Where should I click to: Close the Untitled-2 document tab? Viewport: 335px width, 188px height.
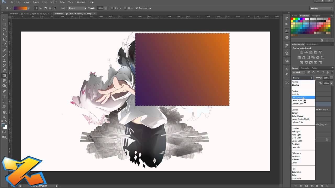(x=94, y=13)
